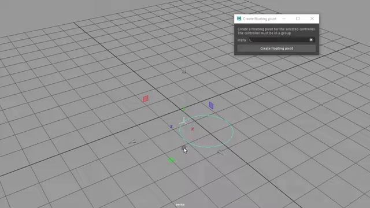The image size is (370, 208).
Task: Close the Create floating pivot window
Action: 312,18
